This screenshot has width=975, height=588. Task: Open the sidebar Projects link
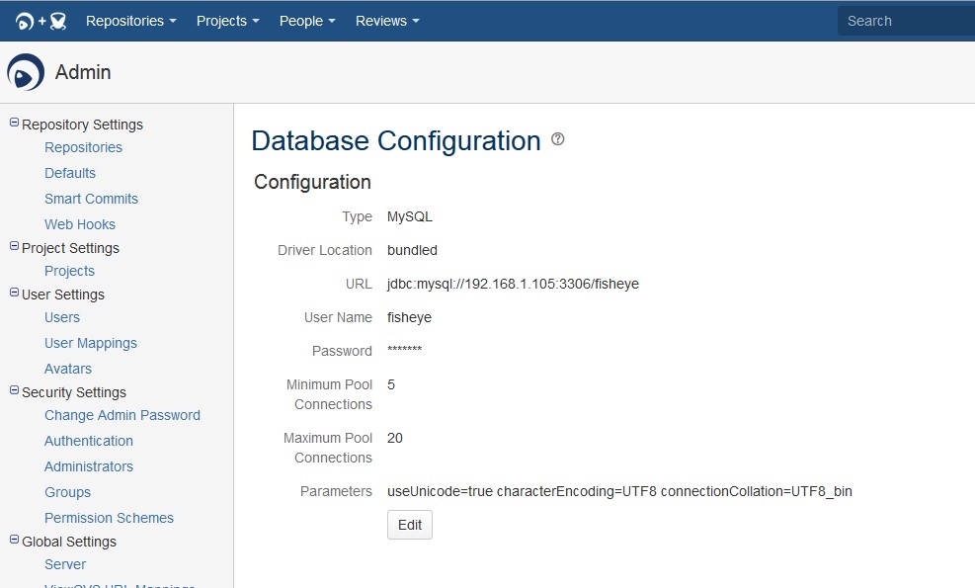point(69,271)
